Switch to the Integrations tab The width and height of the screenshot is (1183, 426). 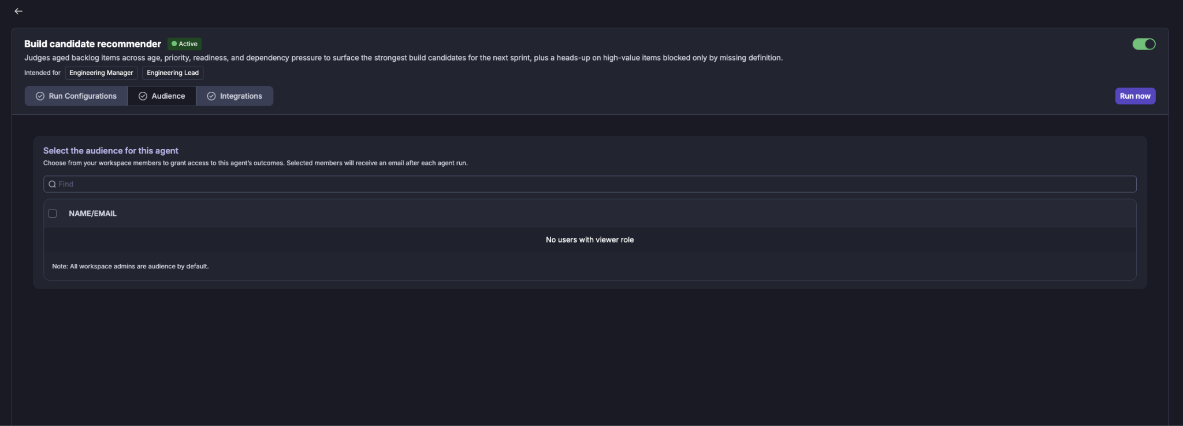(x=235, y=96)
